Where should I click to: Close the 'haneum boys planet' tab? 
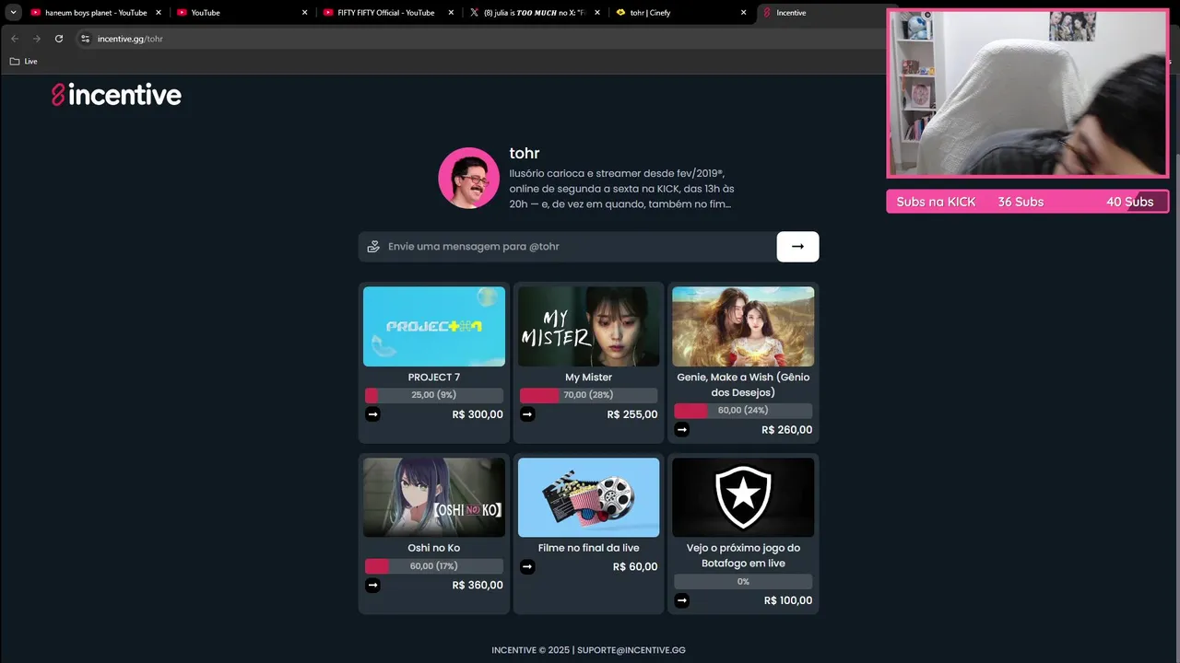(x=159, y=13)
